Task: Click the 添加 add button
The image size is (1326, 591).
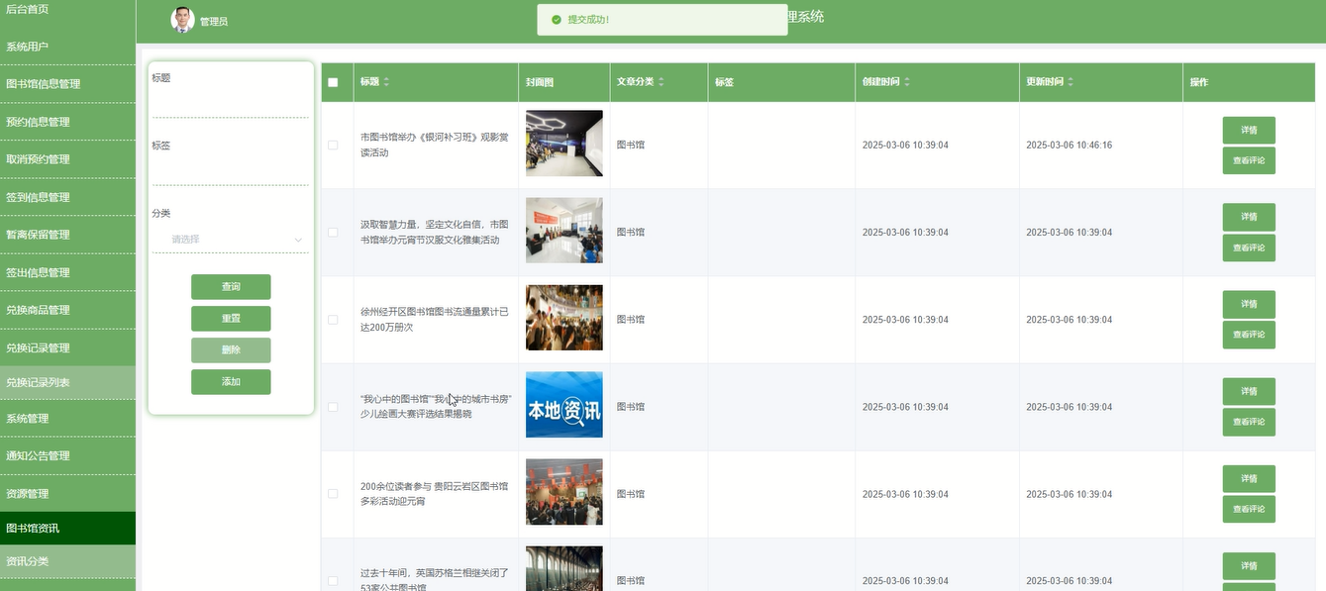Action: [231, 382]
